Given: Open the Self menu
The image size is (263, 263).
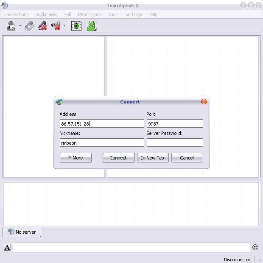Looking at the screenshot, I should pyautogui.click(x=67, y=14).
